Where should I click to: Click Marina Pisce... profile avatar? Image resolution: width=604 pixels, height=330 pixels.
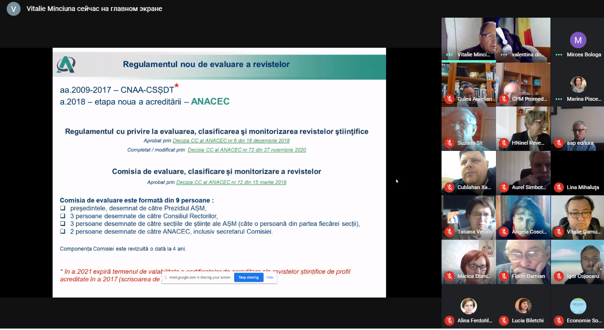[578, 85]
